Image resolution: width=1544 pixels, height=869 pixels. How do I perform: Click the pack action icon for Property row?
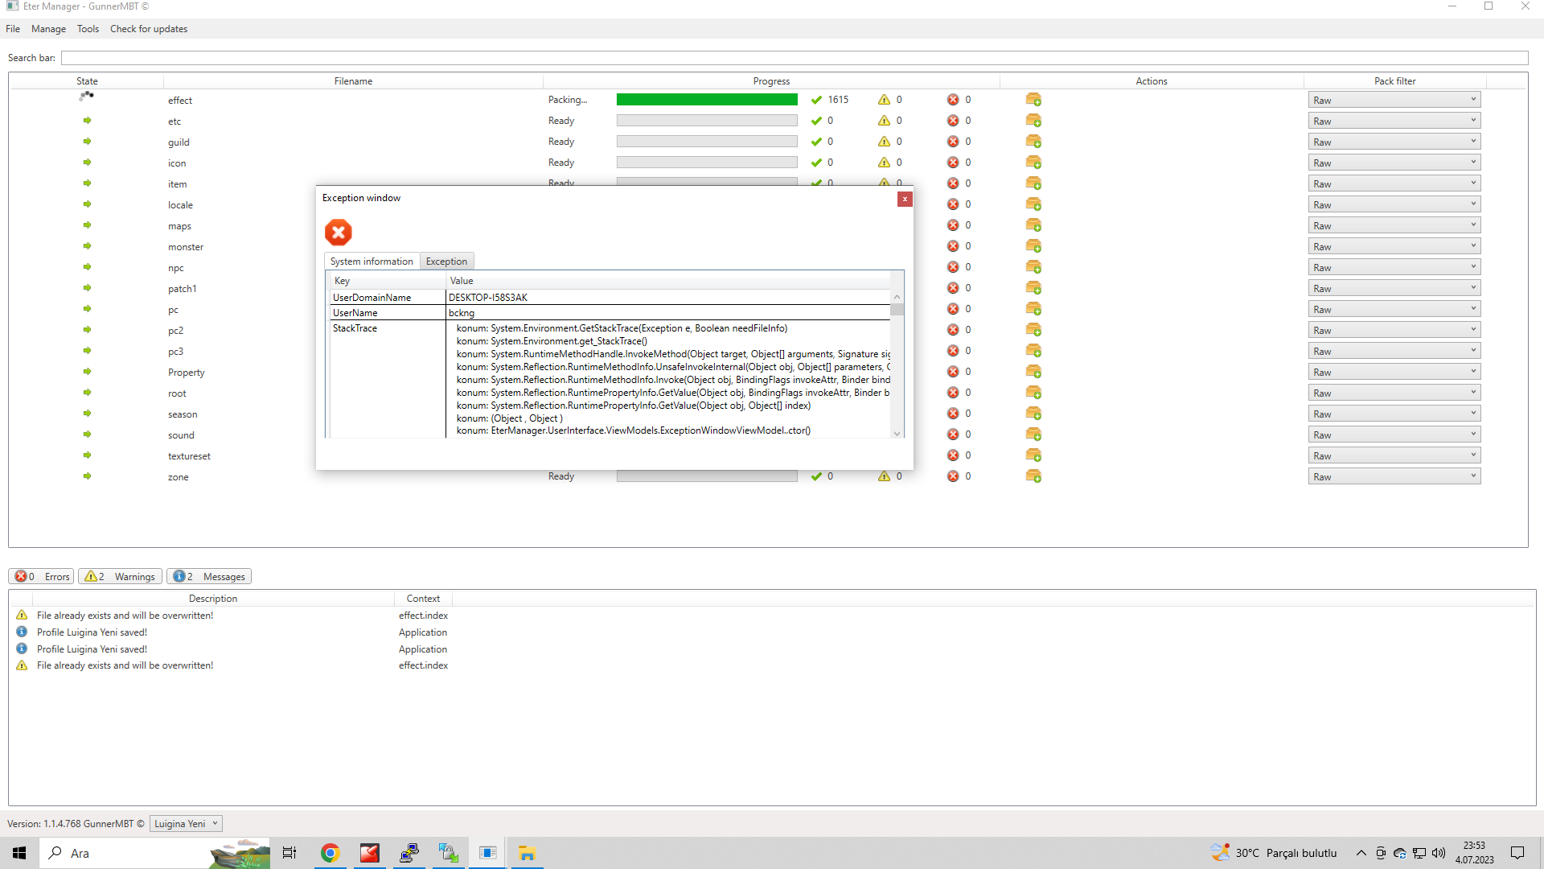(1033, 372)
